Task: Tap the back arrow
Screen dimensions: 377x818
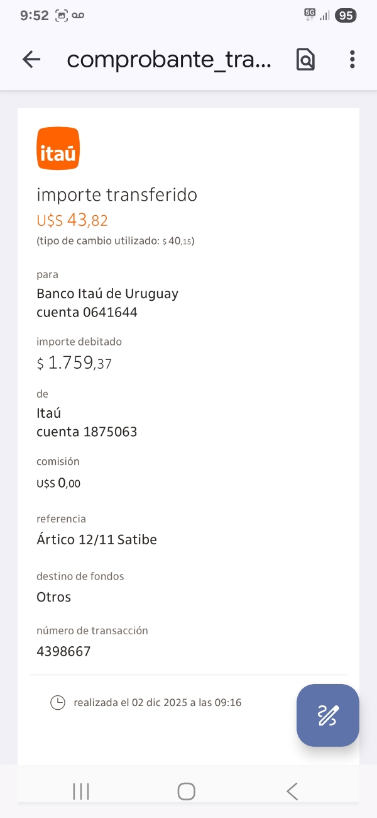Action: 31,59
